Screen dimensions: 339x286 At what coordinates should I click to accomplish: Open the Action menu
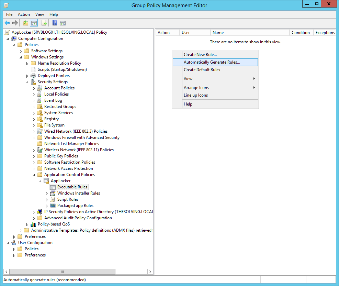pos(24,14)
